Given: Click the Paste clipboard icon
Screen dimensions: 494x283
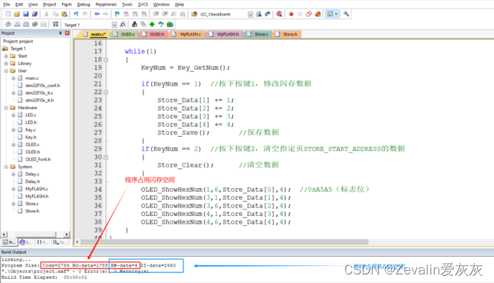Looking at the screenshot, I should [x=64, y=14].
